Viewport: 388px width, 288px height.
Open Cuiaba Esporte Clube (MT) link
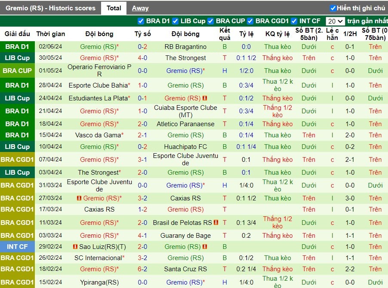click(185, 111)
